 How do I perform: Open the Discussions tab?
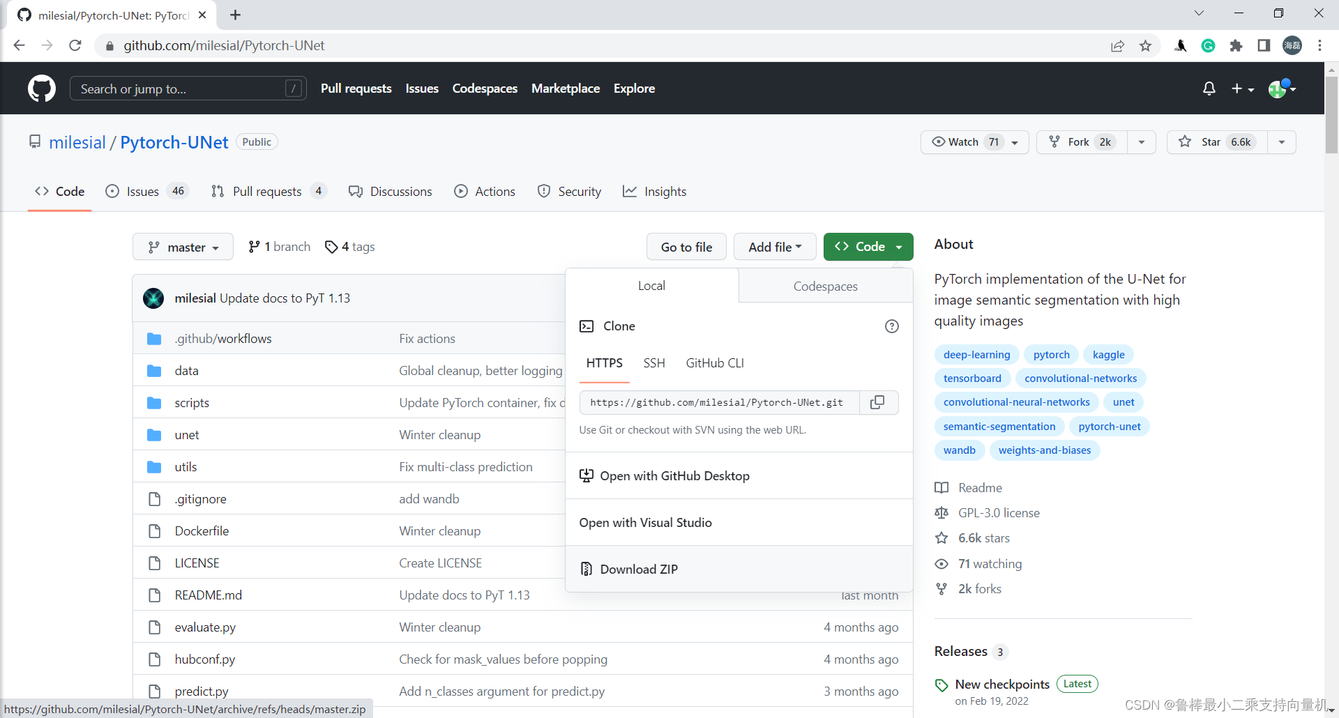[x=391, y=192]
